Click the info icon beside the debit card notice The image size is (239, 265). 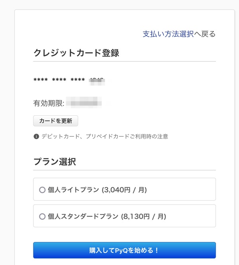pyautogui.click(x=36, y=136)
